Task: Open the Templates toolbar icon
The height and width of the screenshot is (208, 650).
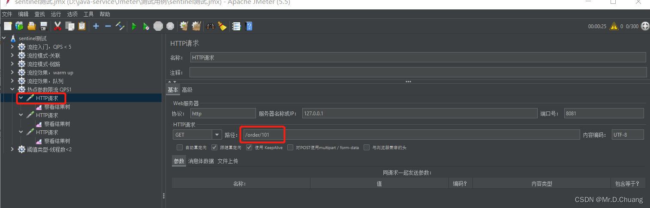Action: click(19, 26)
